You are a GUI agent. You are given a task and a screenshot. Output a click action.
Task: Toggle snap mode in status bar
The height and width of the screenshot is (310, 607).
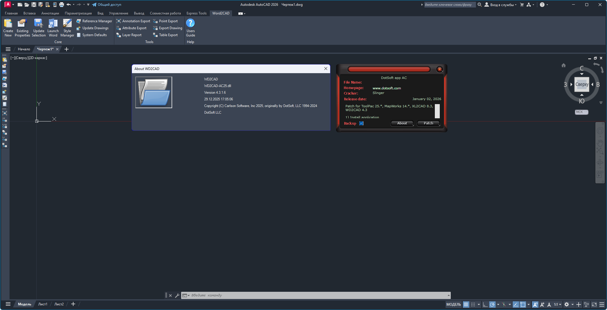coord(473,304)
